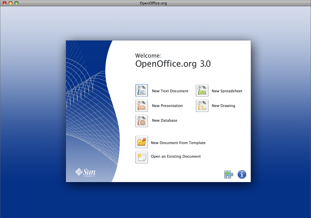Click the New Database icon
Screen dimensions: 311x218
[x=141, y=121]
